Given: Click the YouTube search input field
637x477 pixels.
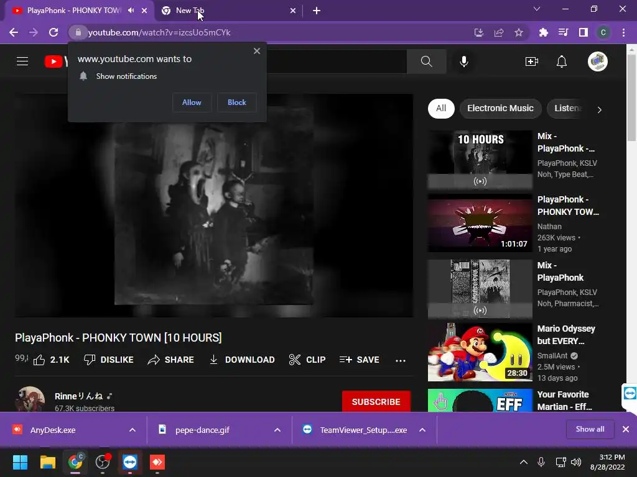Looking at the screenshot, I should click(337, 61).
